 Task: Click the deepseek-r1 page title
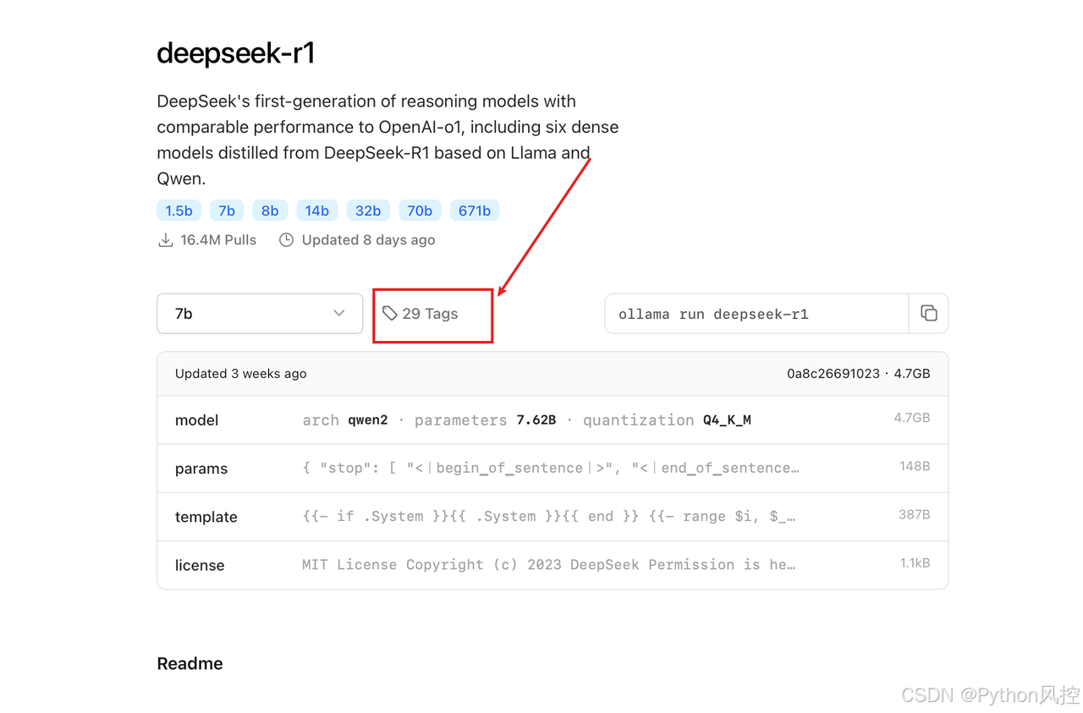pos(236,52)
